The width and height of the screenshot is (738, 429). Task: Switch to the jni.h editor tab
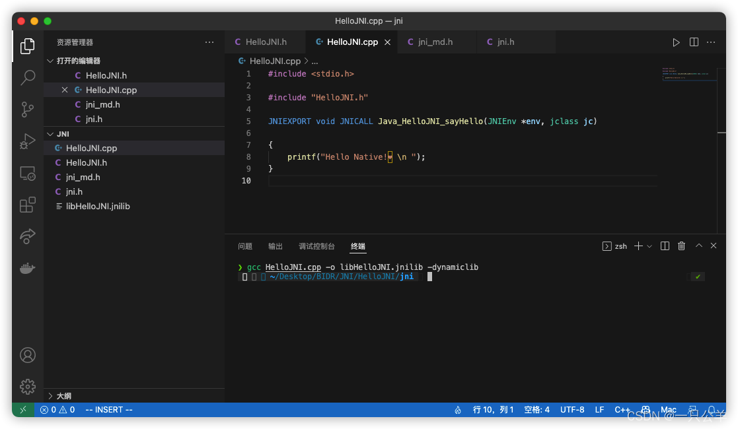coord(516,42)
